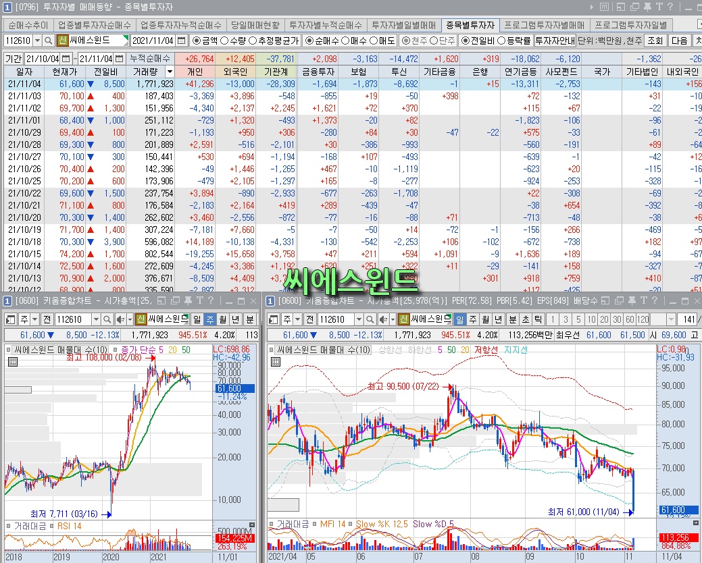Click the pin icon in left chart title bar
The image size is (702, 563).
pos(188,300)
